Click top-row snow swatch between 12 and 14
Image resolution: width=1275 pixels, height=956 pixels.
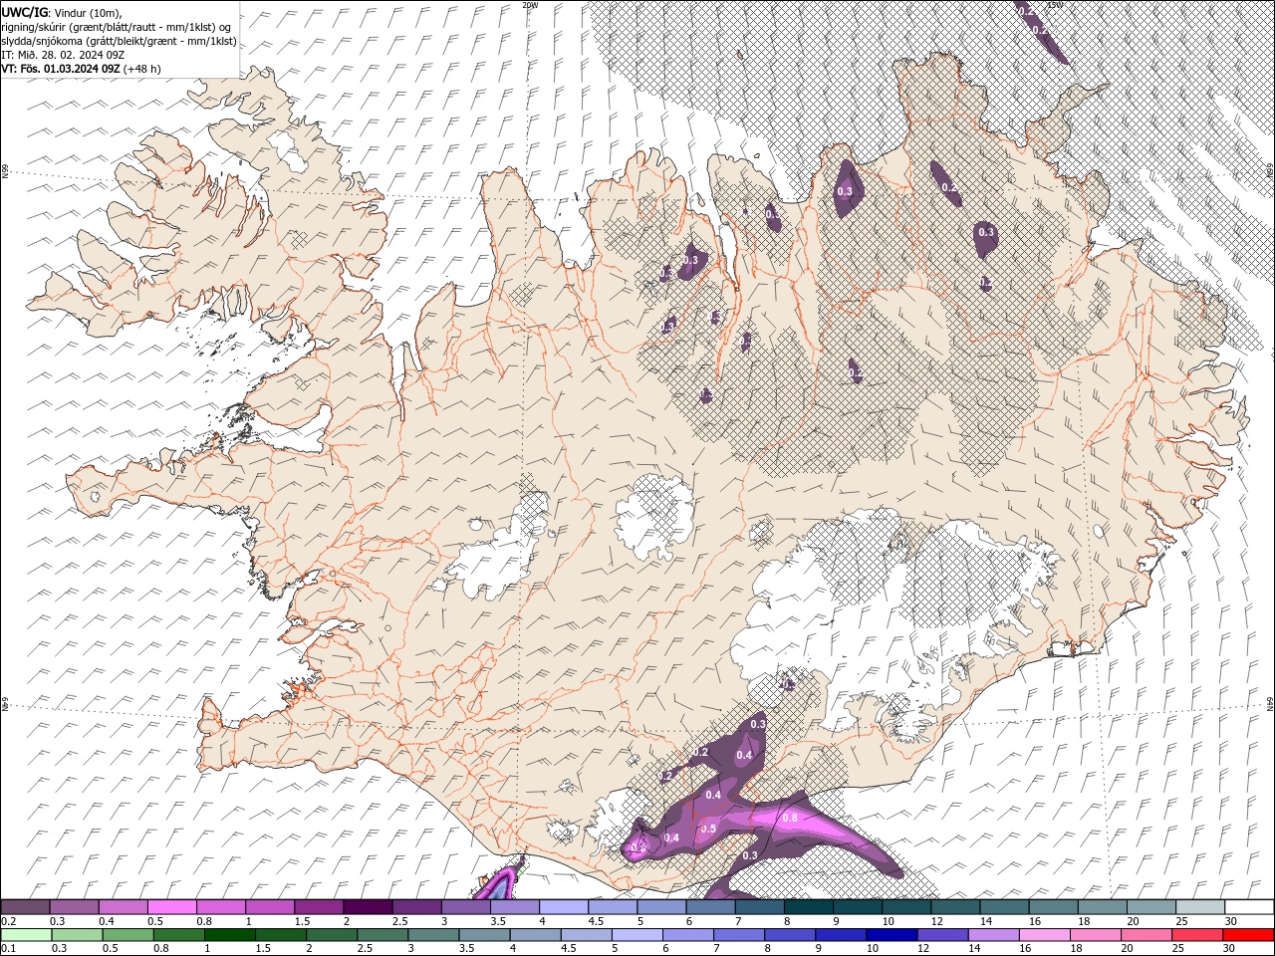click(x=955, y=907)
